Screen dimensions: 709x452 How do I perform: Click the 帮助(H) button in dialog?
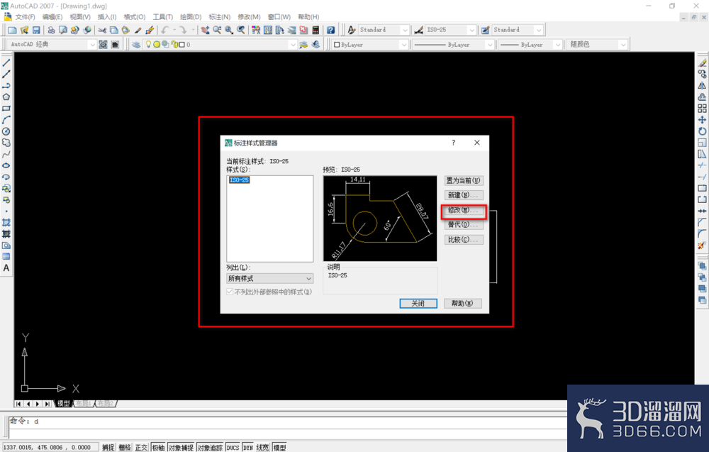pyautogui.click(x=462, y=303)
